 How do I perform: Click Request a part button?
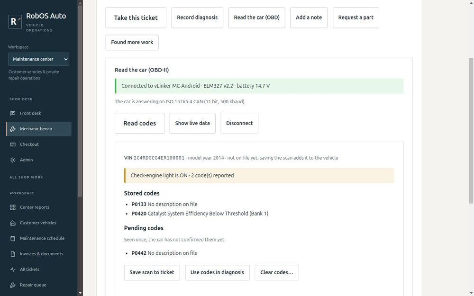(x=356, y=18)
